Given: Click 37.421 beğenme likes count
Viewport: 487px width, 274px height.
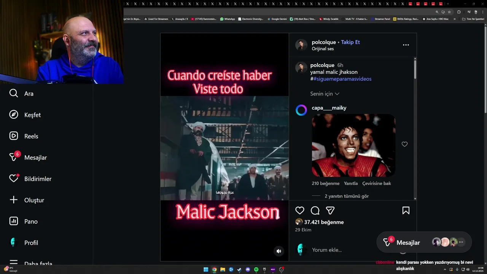Looking at the screenshot, I should 324,222.
